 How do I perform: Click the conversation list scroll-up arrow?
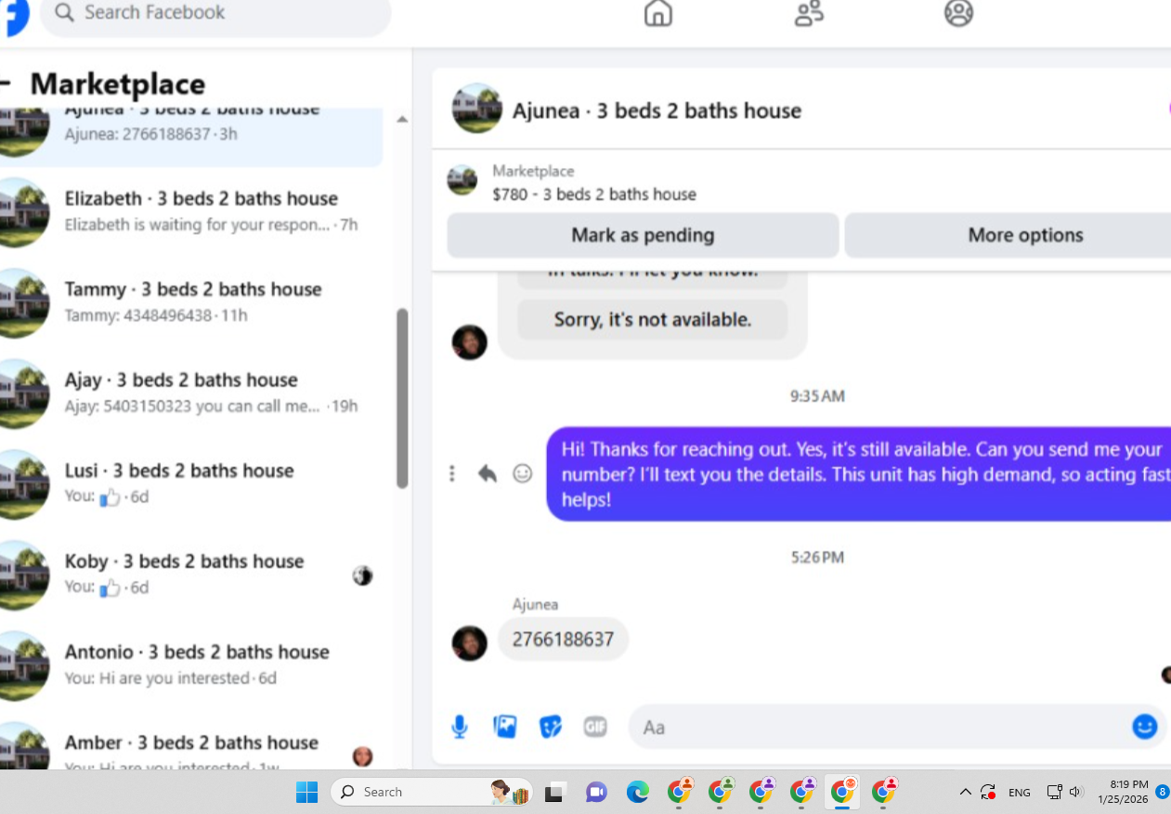click(402, 120)
